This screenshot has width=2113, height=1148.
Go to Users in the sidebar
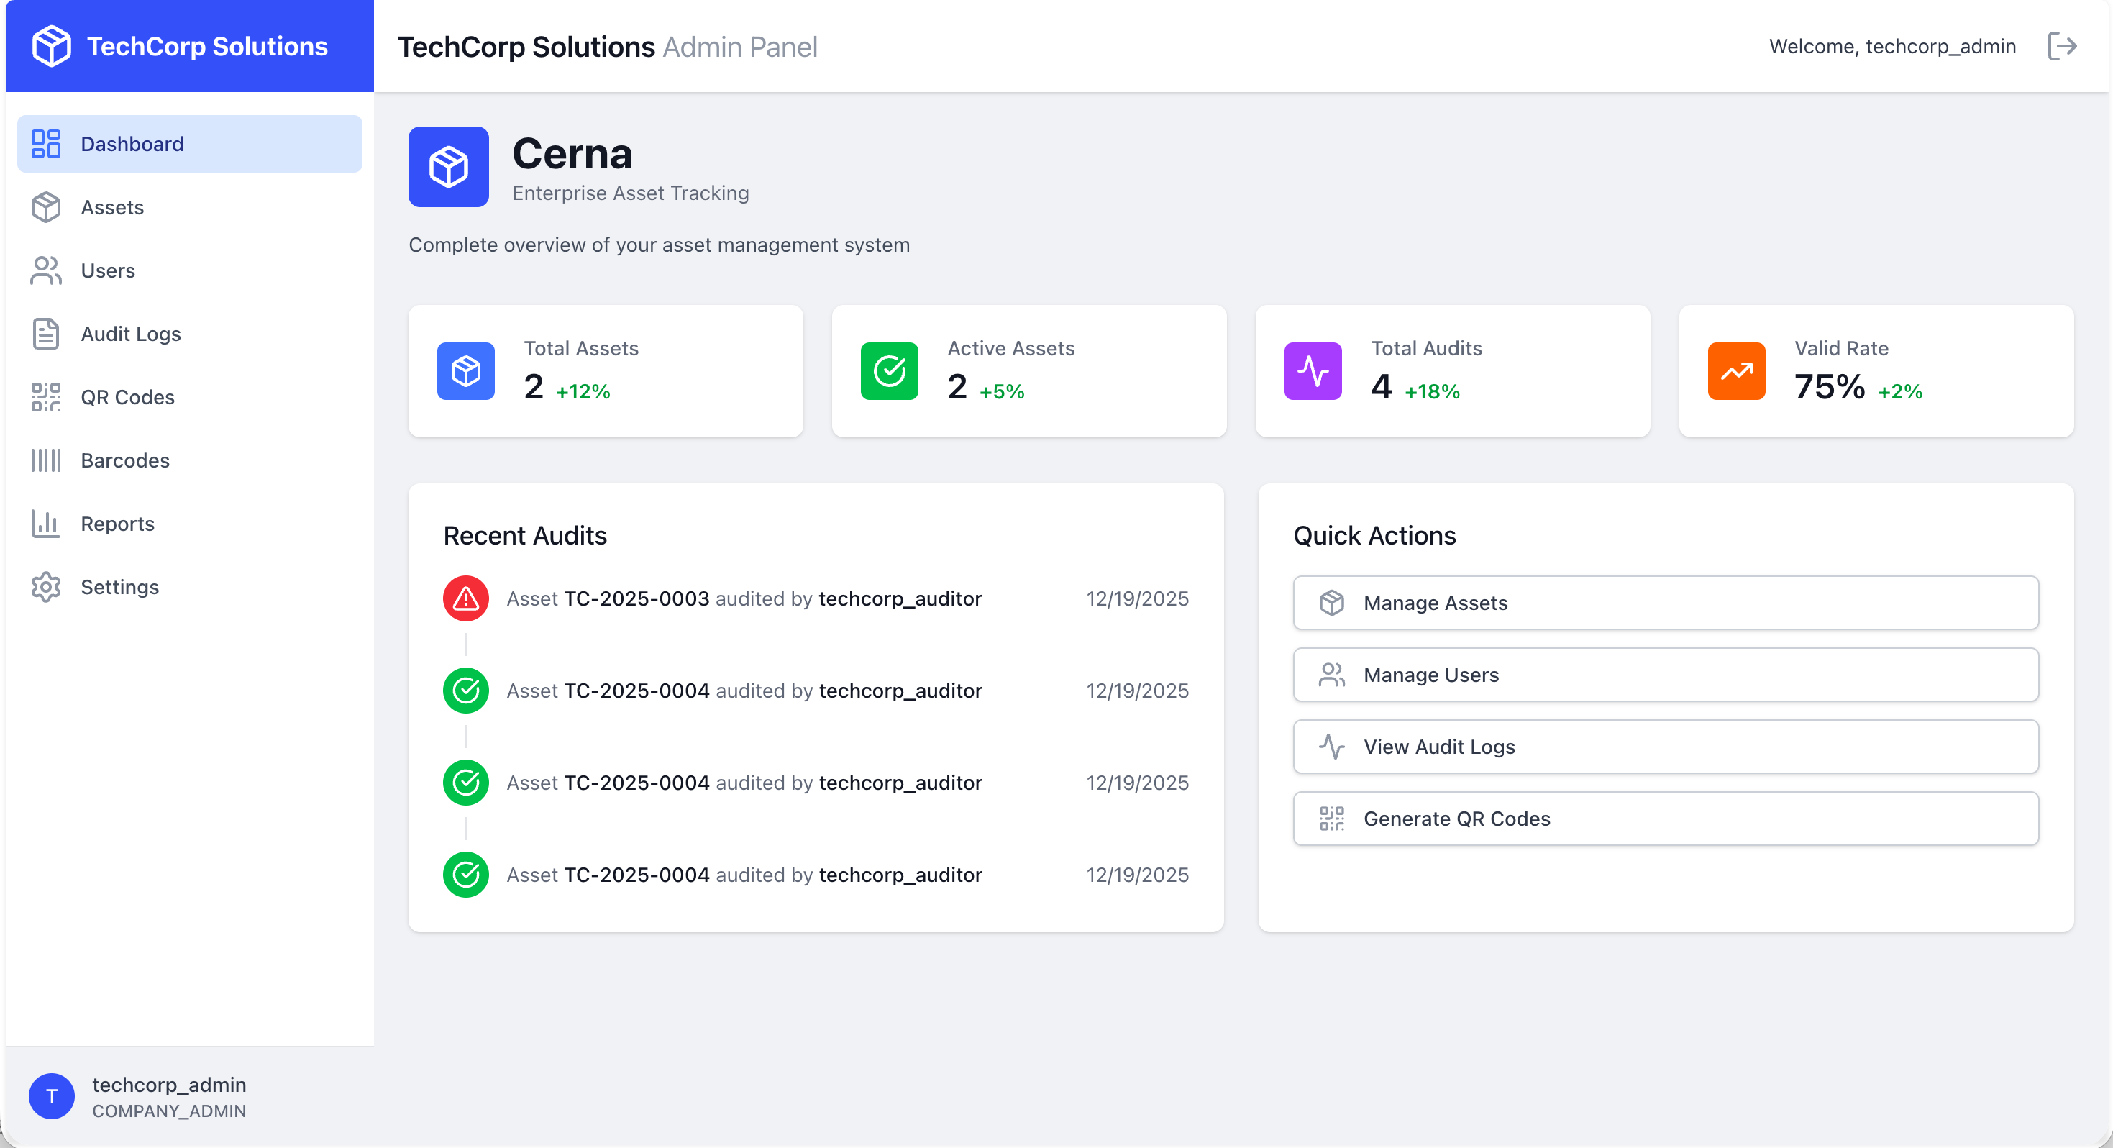click(x=107, y=270)
